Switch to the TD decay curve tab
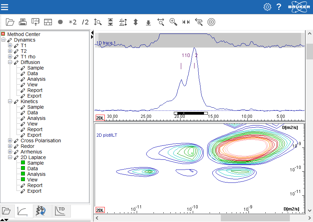 (61, 210)
